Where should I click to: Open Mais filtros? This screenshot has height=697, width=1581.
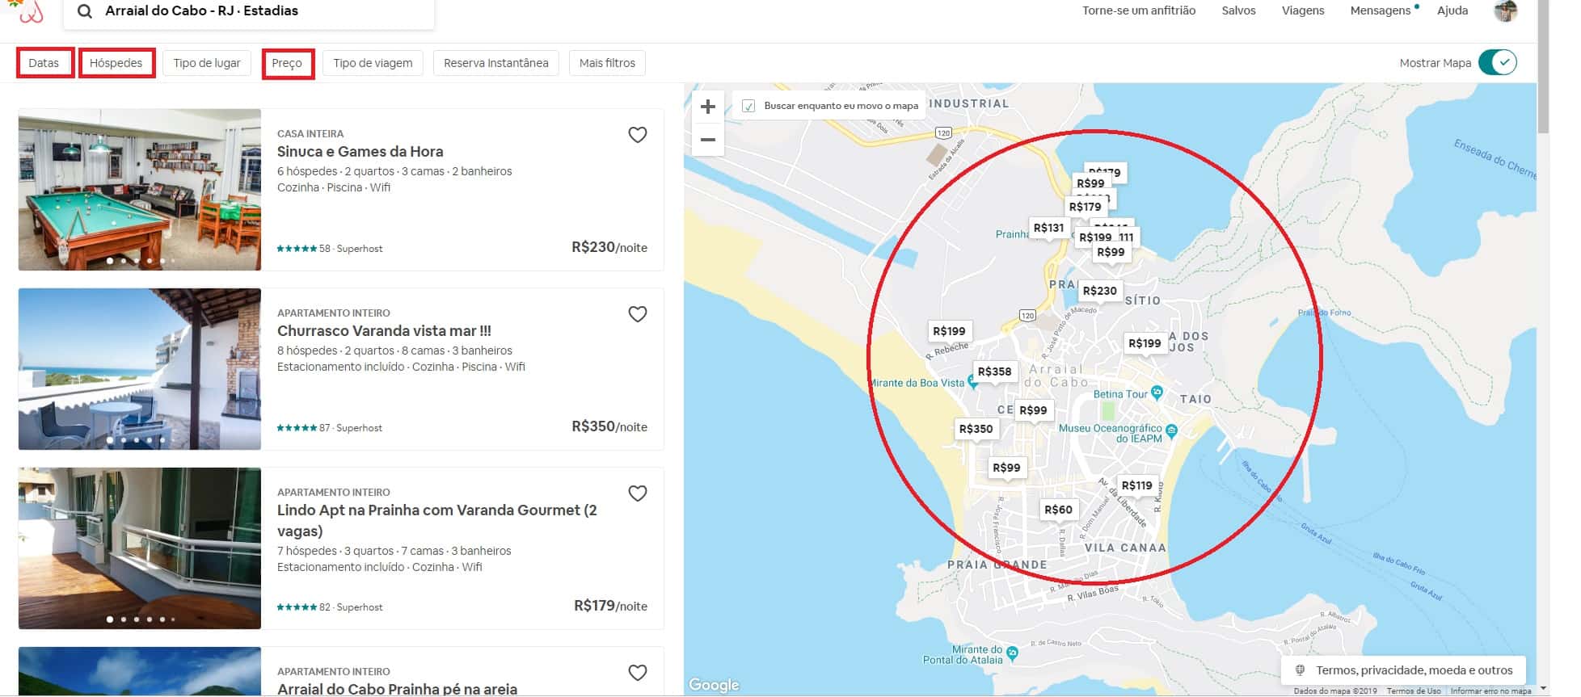[x=607, y=63]
